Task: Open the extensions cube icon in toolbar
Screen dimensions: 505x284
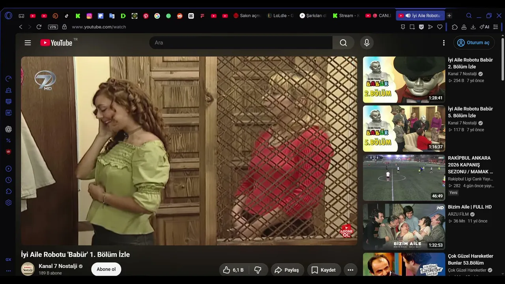Action: point(454,27)
